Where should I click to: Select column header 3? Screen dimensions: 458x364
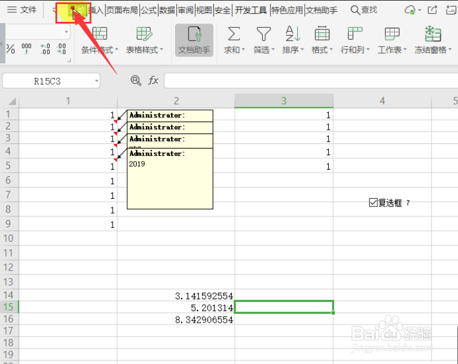(x=284, y=101)
